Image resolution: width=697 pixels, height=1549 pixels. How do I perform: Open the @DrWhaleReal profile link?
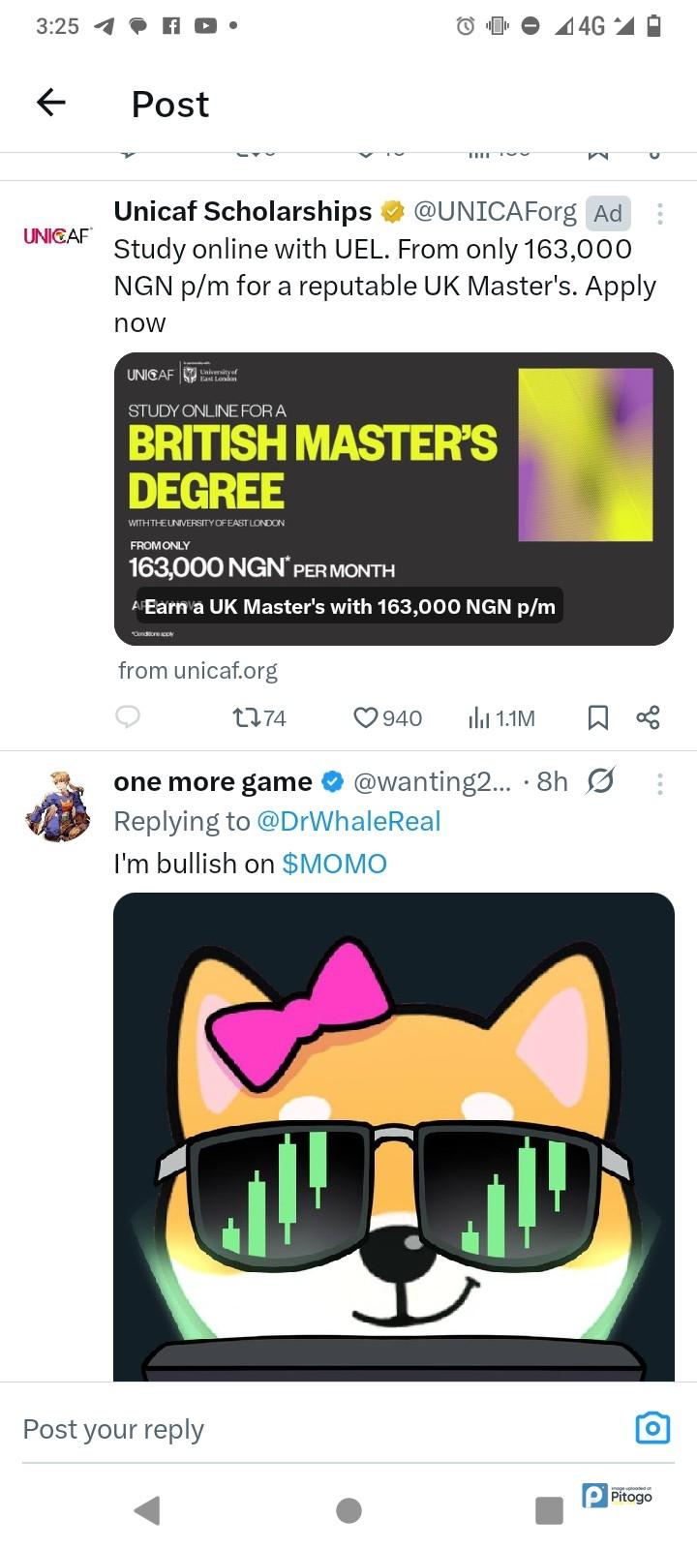pyautogui.click(x=348, y=821)
